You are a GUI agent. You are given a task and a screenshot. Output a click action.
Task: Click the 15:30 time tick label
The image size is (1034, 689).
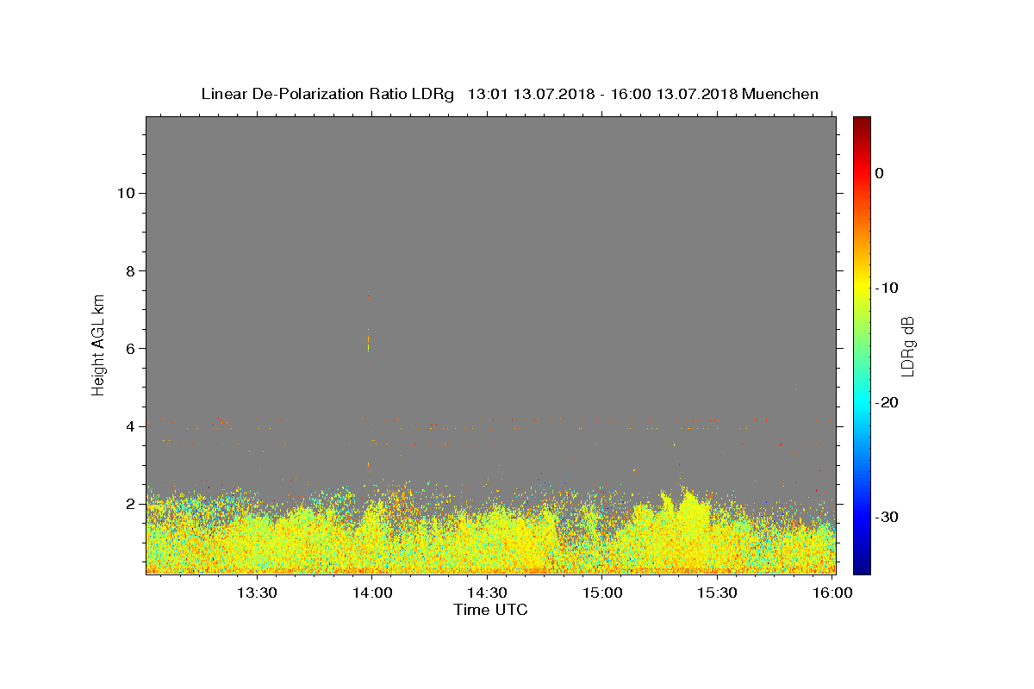717,593
